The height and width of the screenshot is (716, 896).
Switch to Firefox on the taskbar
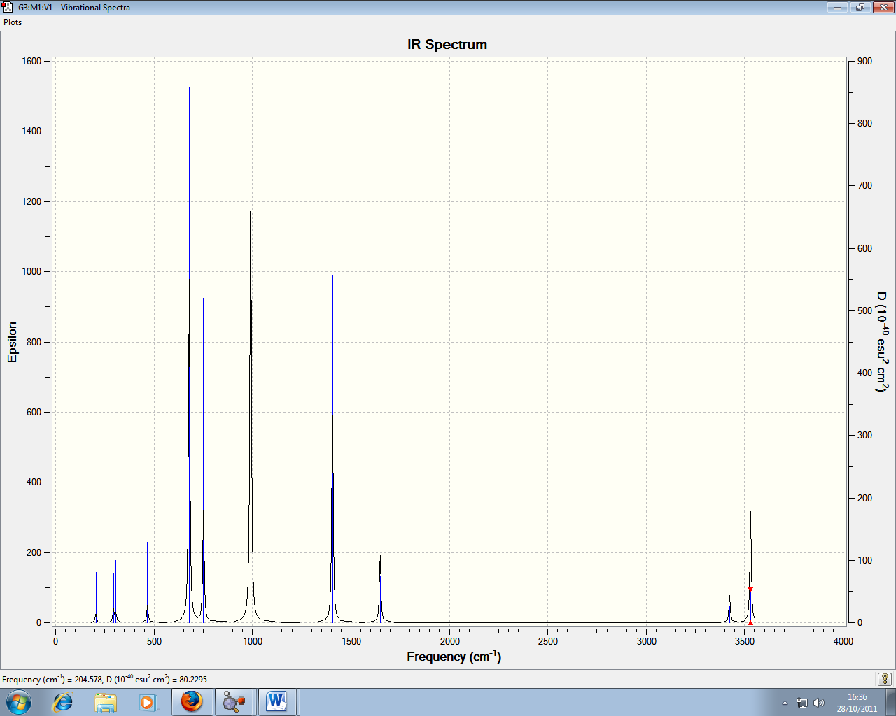[191, 701]
